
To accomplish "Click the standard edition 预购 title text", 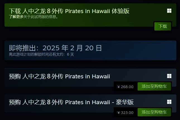I will coord(59,76).
